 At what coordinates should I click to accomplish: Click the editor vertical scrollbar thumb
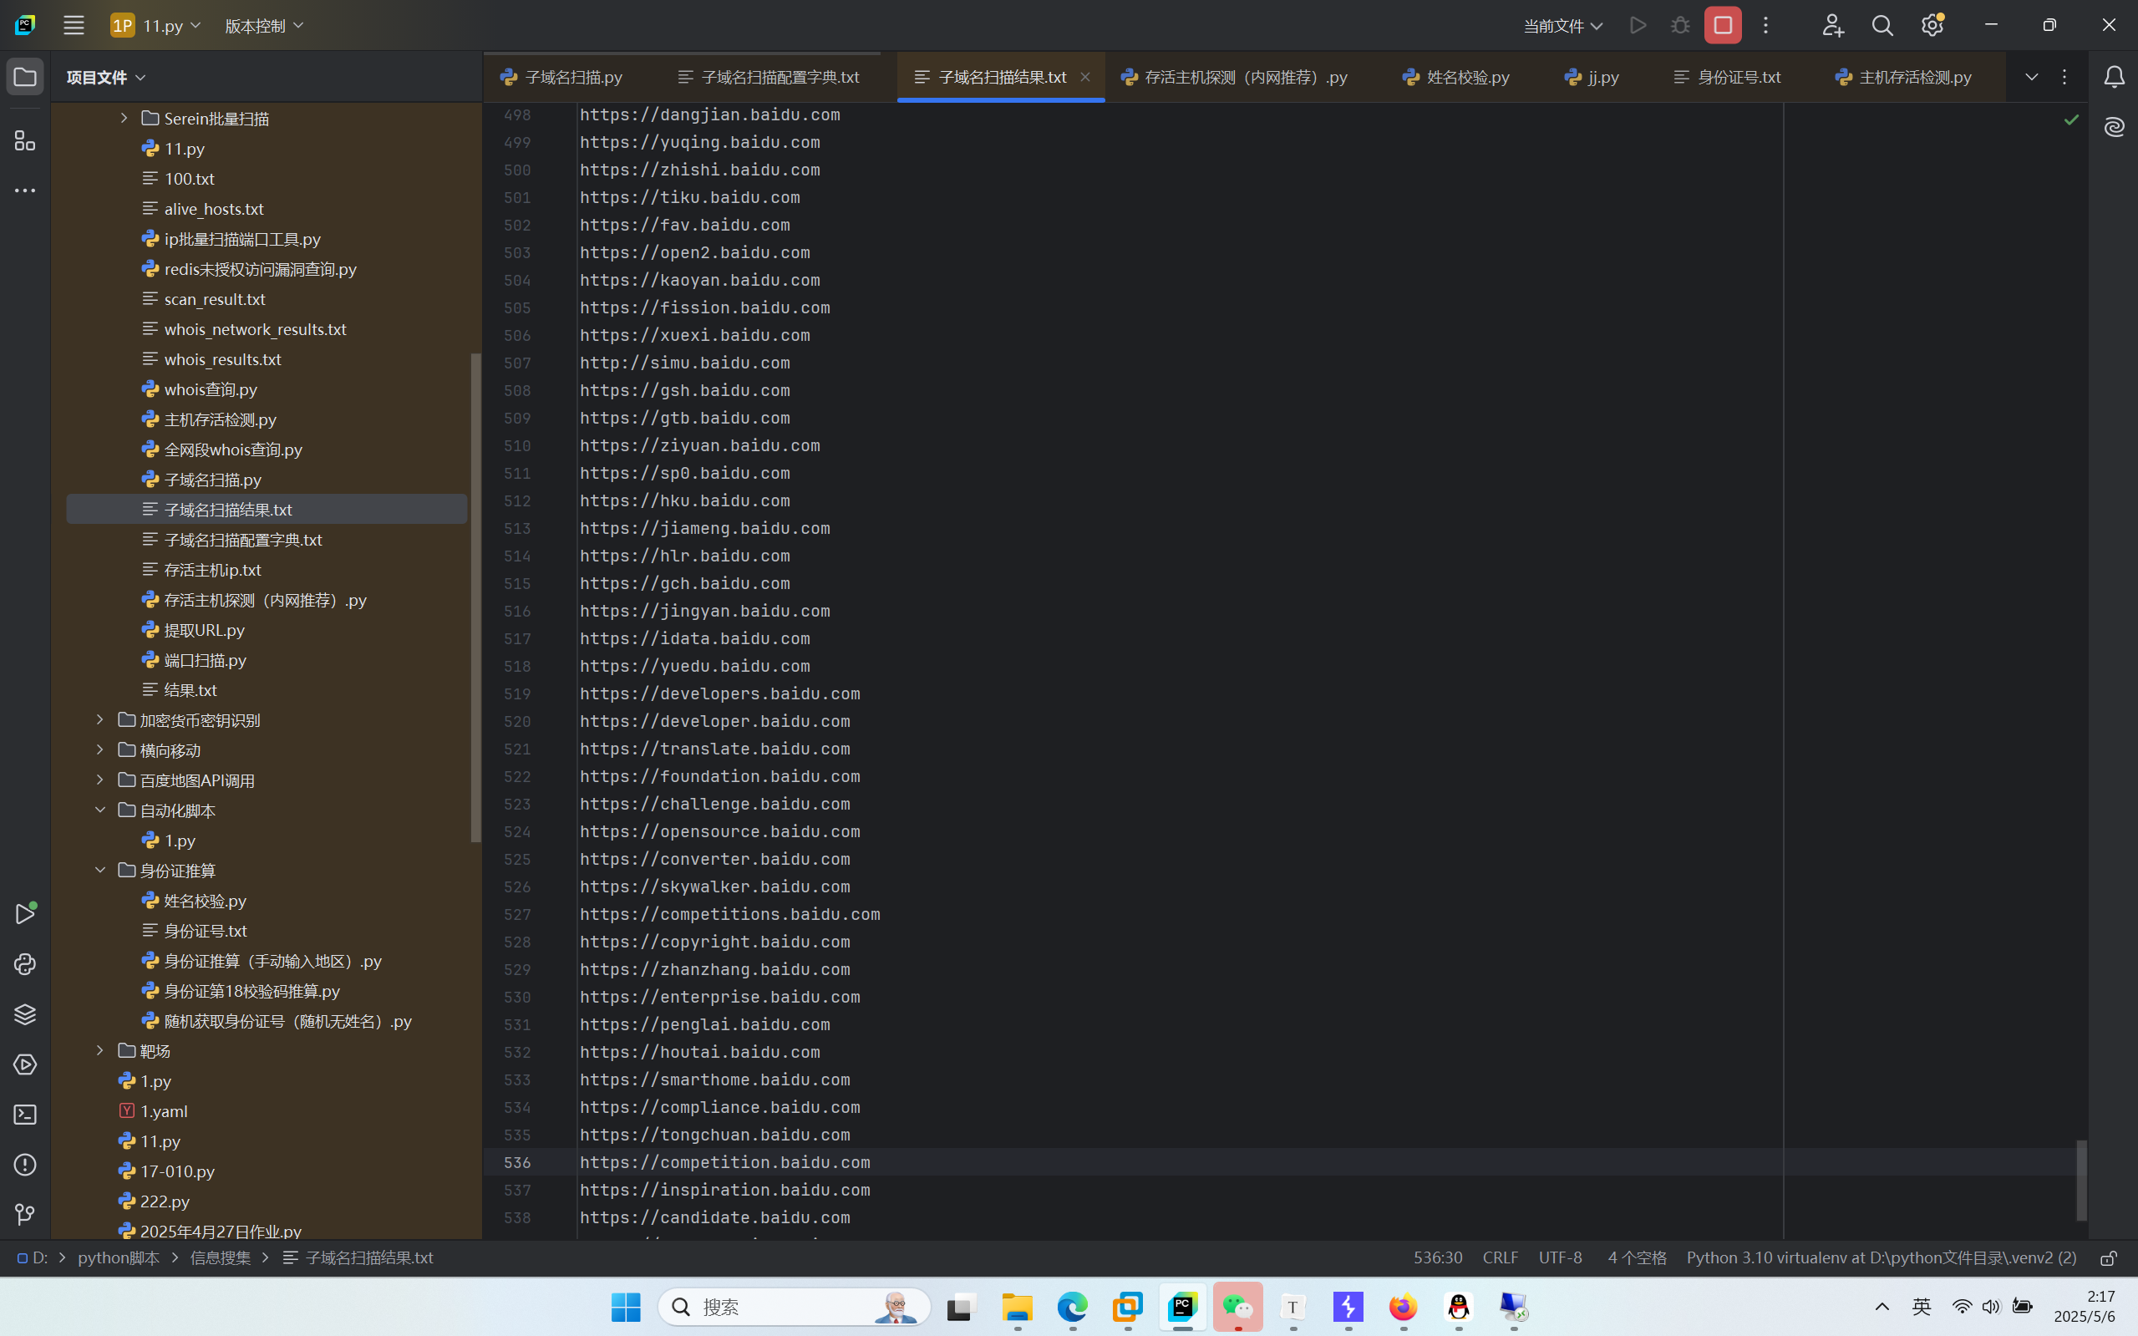point(2081,1180)
